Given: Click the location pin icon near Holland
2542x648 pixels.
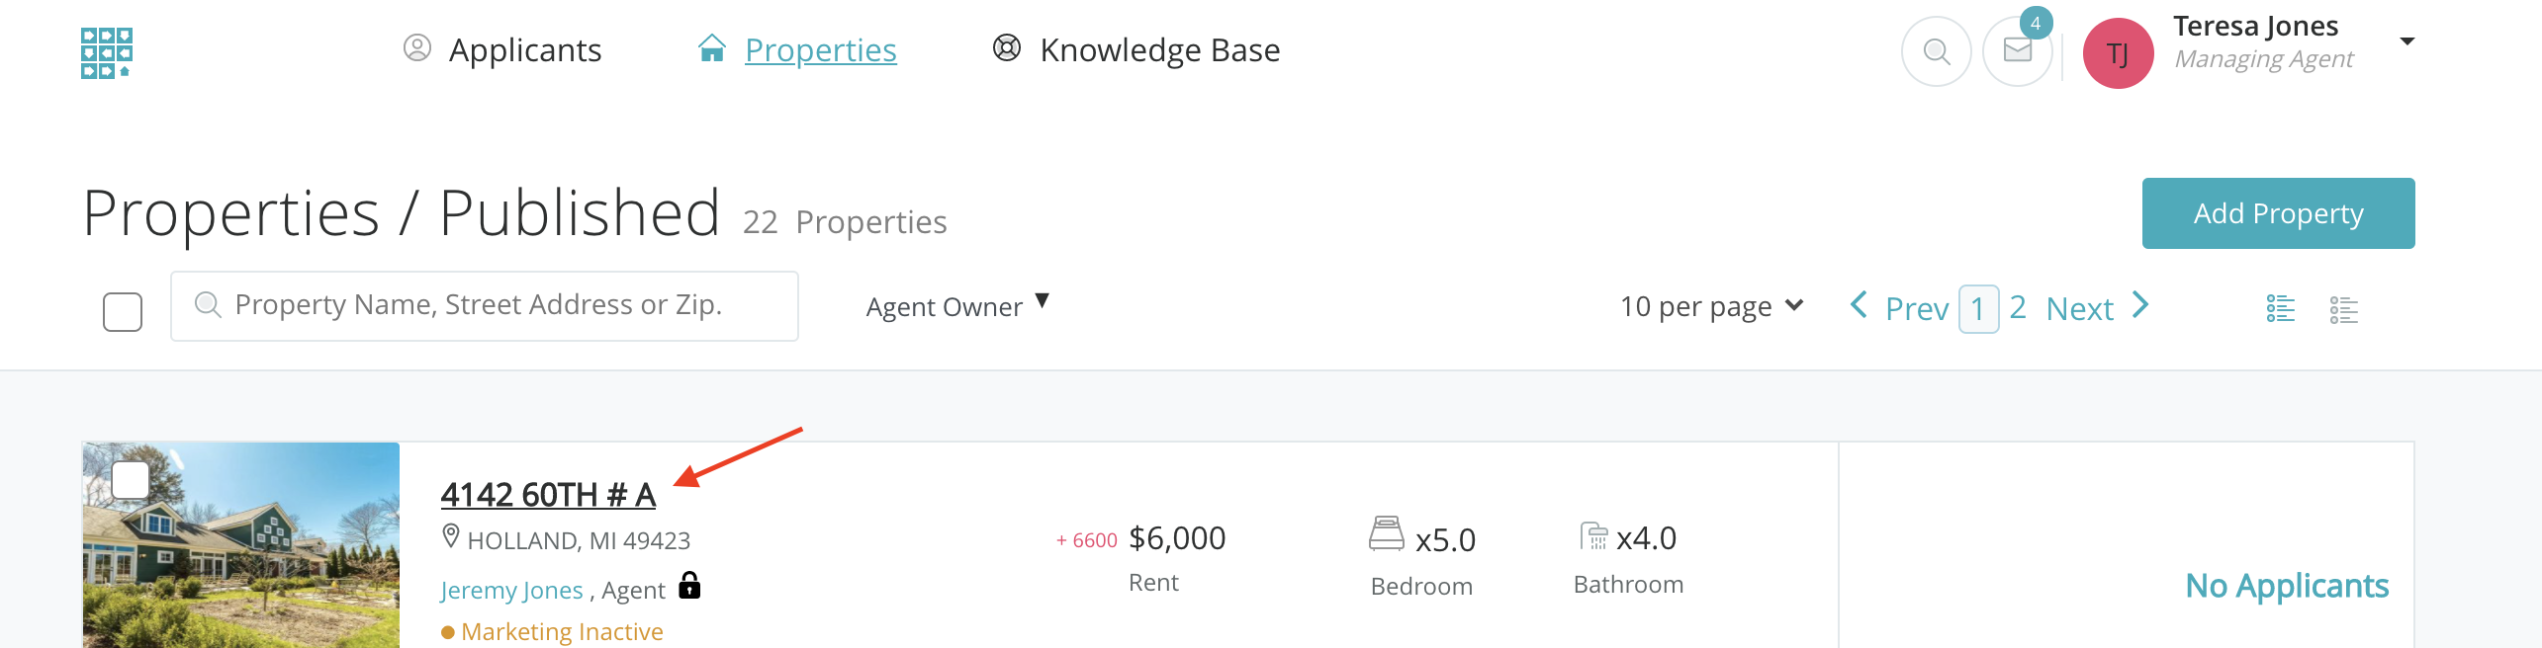Looking at the screenshot, I should click(x=451, y=536).
